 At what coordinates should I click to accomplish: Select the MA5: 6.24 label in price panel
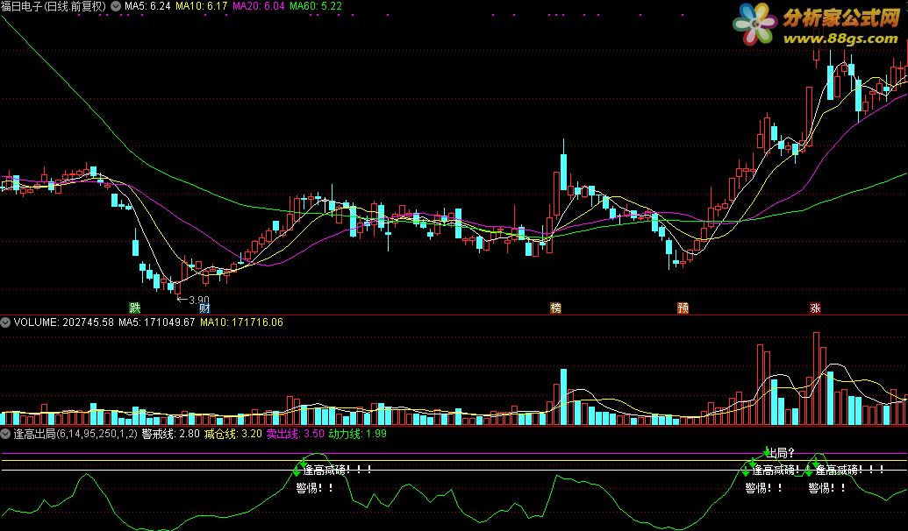coord(147,6)
